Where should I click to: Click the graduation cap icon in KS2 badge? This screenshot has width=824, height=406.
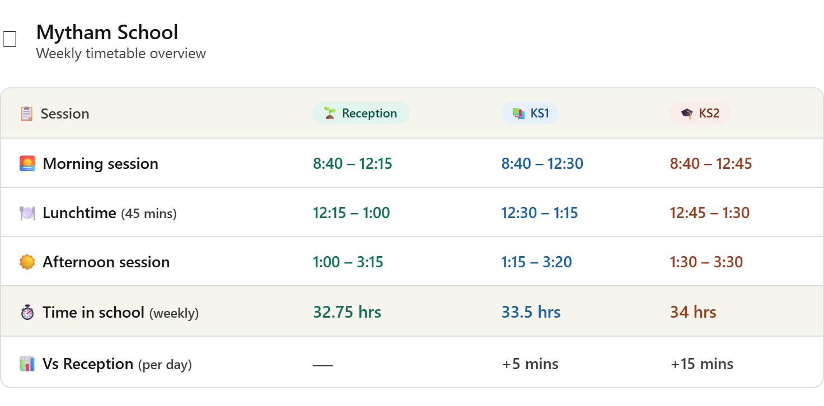[687, 113]
